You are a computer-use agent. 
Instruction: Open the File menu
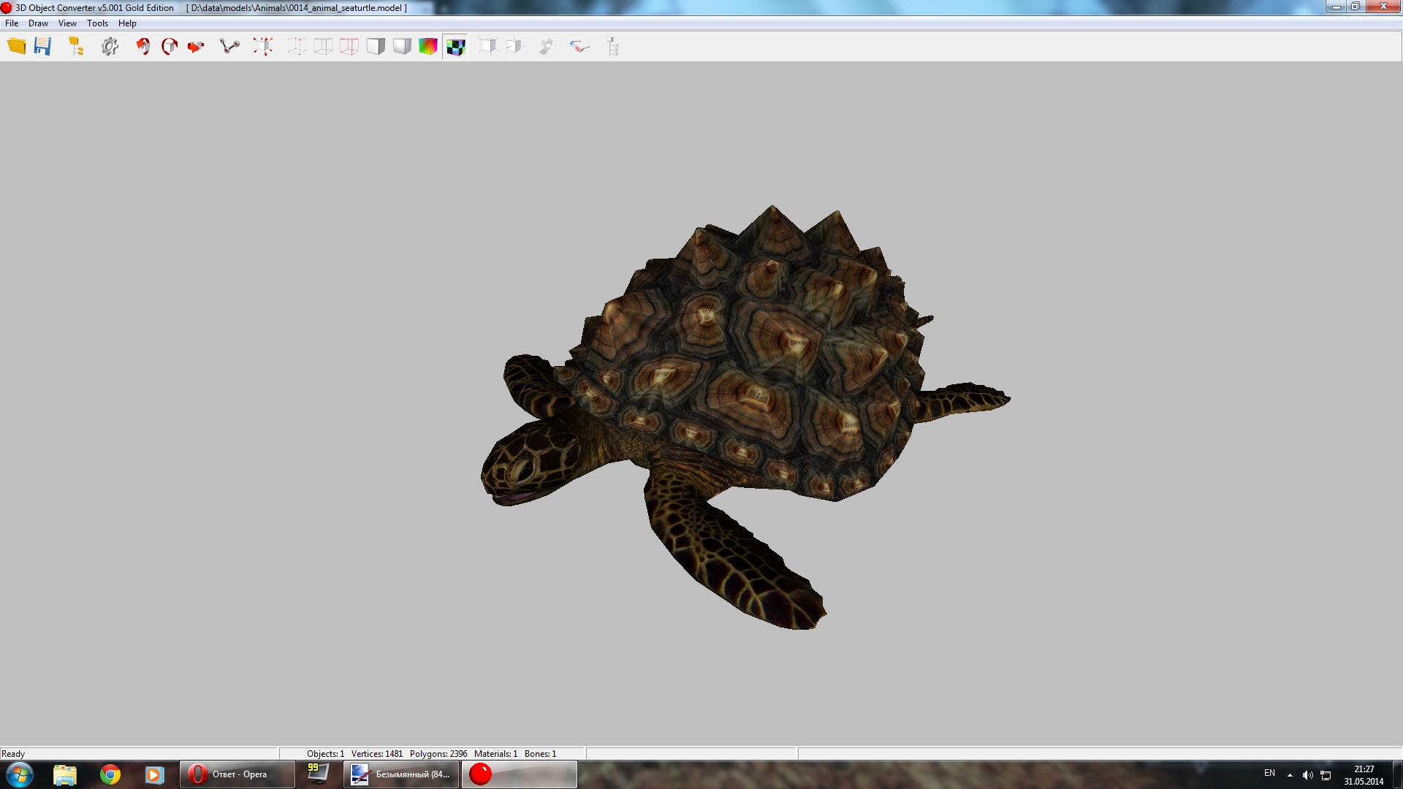pyautogui.click(x=12, y=23)
